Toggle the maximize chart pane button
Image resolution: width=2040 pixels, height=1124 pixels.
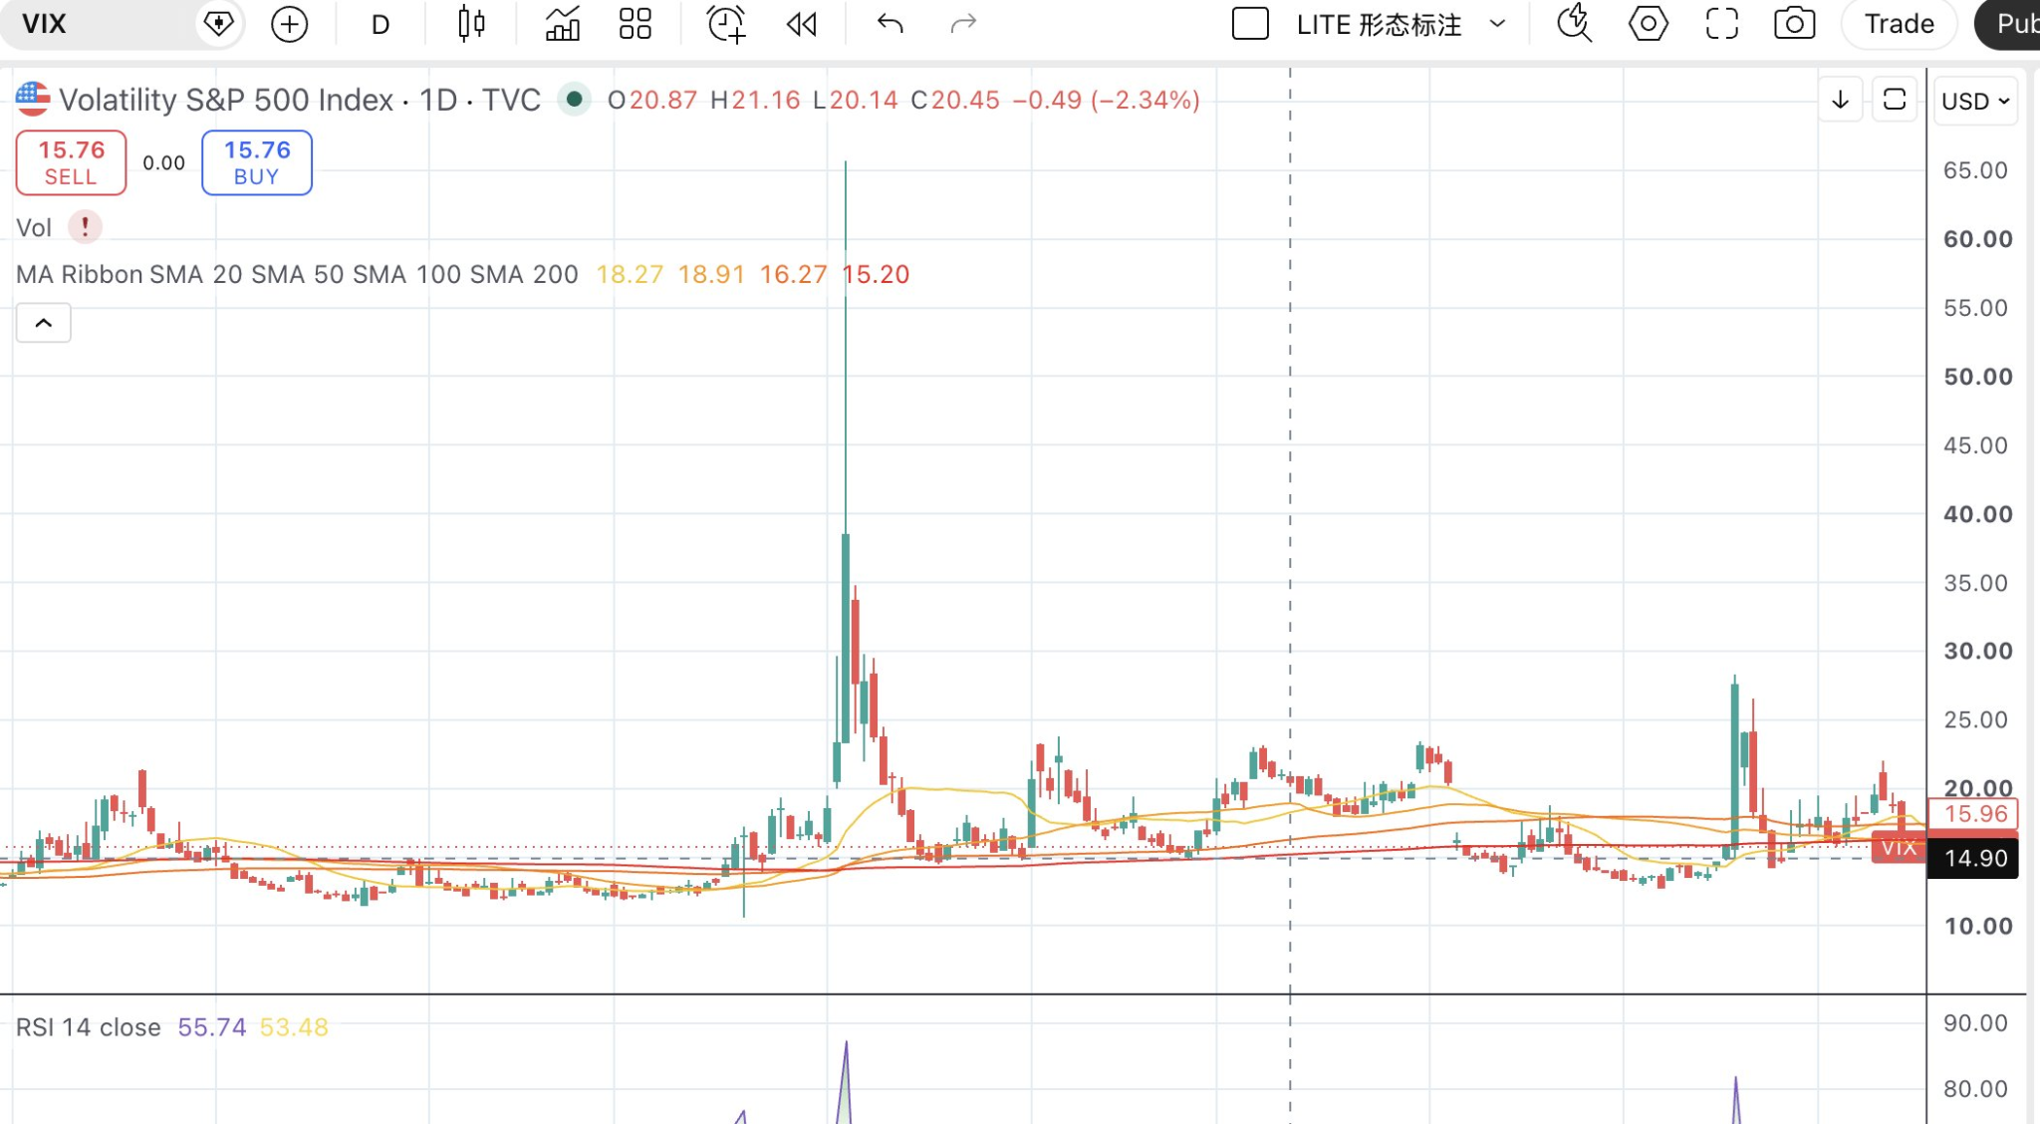[1895, 100]
